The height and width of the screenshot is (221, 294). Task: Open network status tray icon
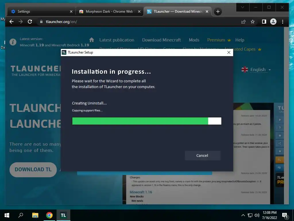250,215
